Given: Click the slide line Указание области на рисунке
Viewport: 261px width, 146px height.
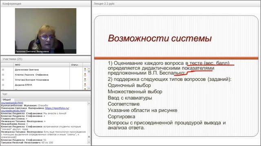Looking at the screenshot, I should [x=142, y=110].
